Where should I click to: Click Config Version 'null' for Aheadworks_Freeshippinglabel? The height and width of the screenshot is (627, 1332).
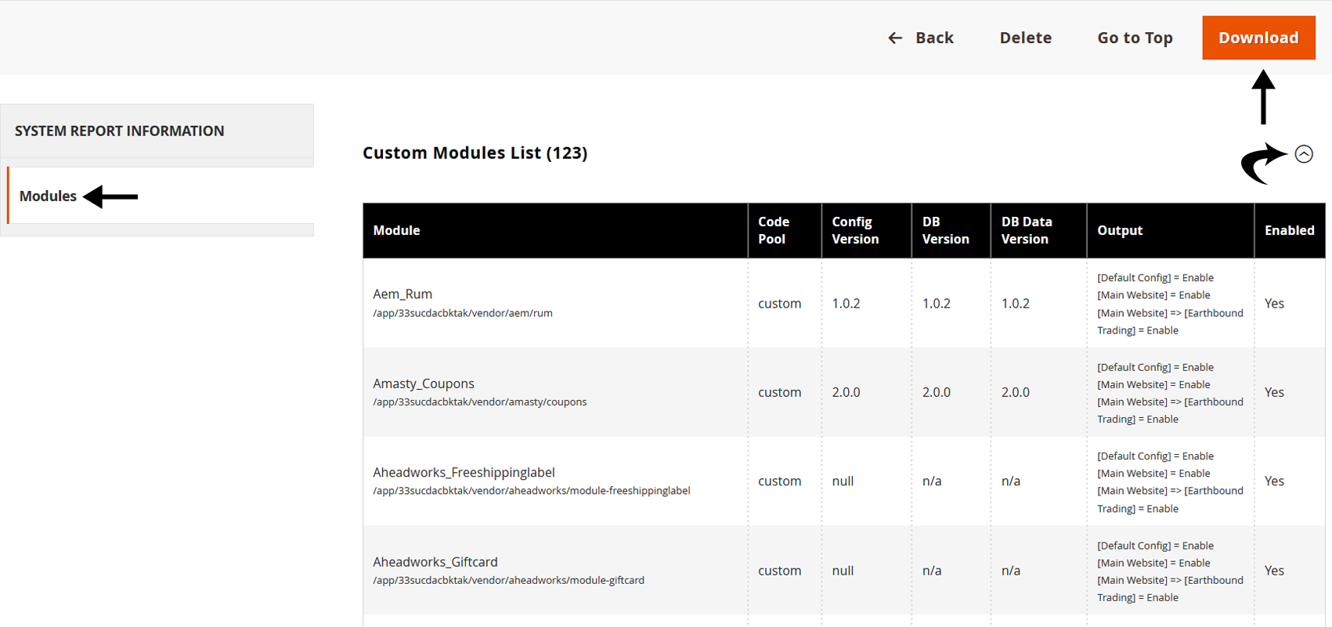[843, 481]
